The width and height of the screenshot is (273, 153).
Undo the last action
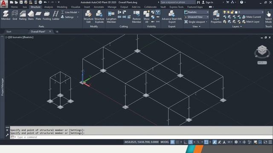click(45, 2)
